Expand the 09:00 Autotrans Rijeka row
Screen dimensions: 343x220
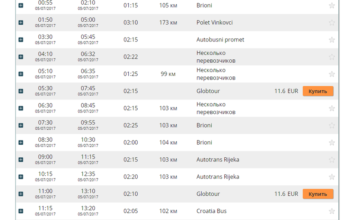click(x=21, y=160)
